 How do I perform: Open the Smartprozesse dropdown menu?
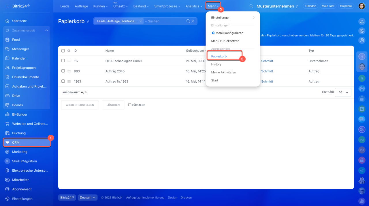[167, 6]
